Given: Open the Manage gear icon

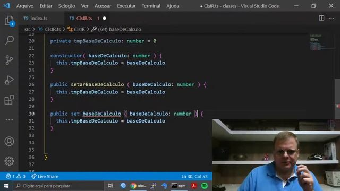Looking at the screenshot, I should point(9,161).
